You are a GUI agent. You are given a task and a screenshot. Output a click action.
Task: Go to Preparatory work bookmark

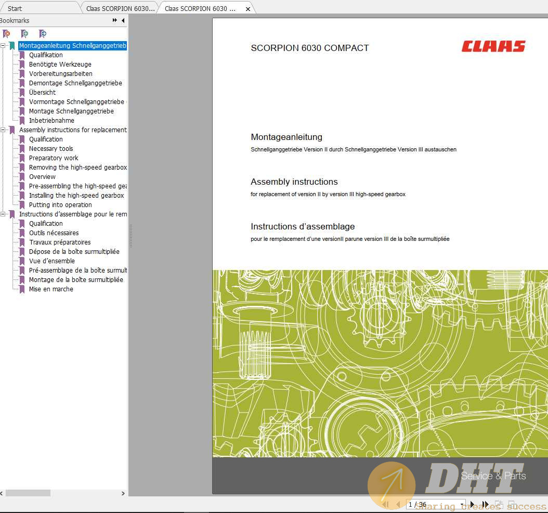click(54, 158)
